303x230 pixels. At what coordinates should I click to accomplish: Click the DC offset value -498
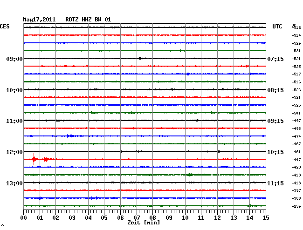pos(296,129)
